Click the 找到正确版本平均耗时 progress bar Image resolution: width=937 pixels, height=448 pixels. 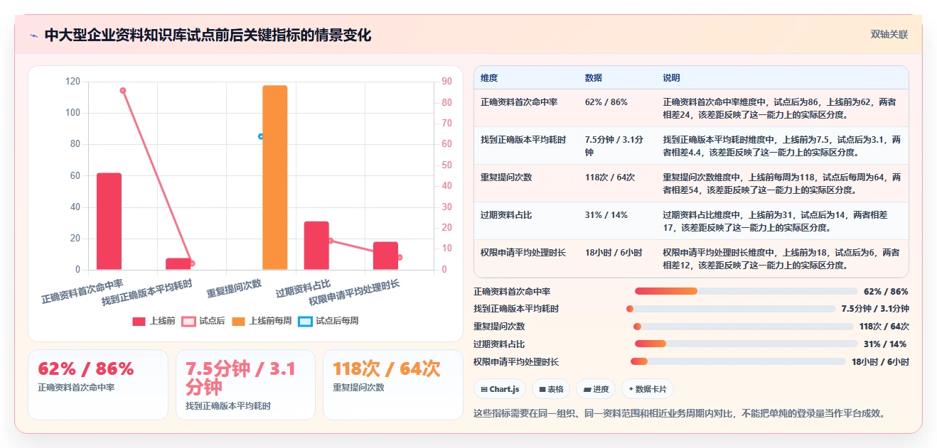tap(731, 309)
